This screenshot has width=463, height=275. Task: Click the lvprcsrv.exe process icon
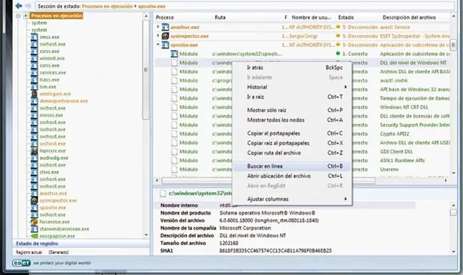click(34, 151)
